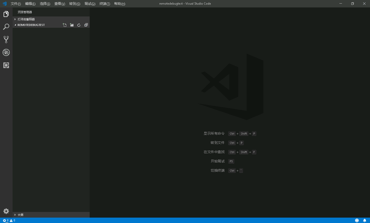Open the Source Control view
The width and height of the screenshot is (370, 223).
(6, 40)
